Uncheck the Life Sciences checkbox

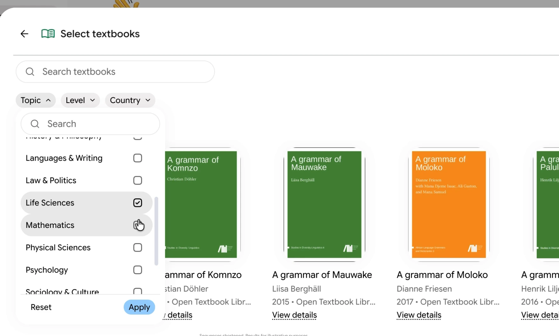[x=138, y=203]
